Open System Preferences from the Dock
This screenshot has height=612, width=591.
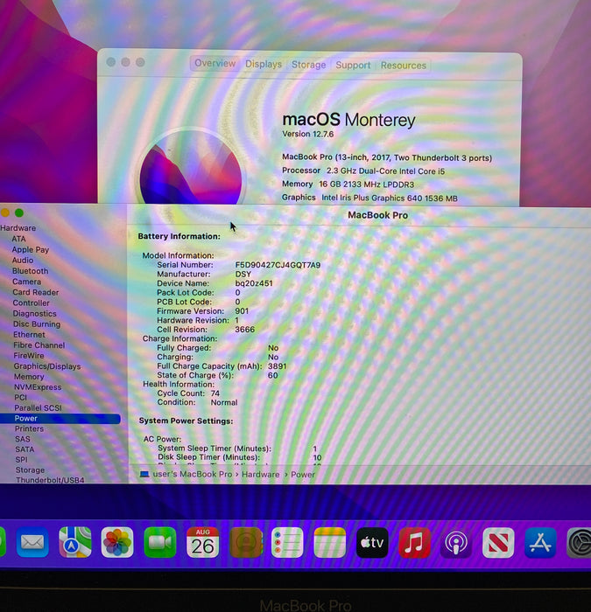point(580,543)
